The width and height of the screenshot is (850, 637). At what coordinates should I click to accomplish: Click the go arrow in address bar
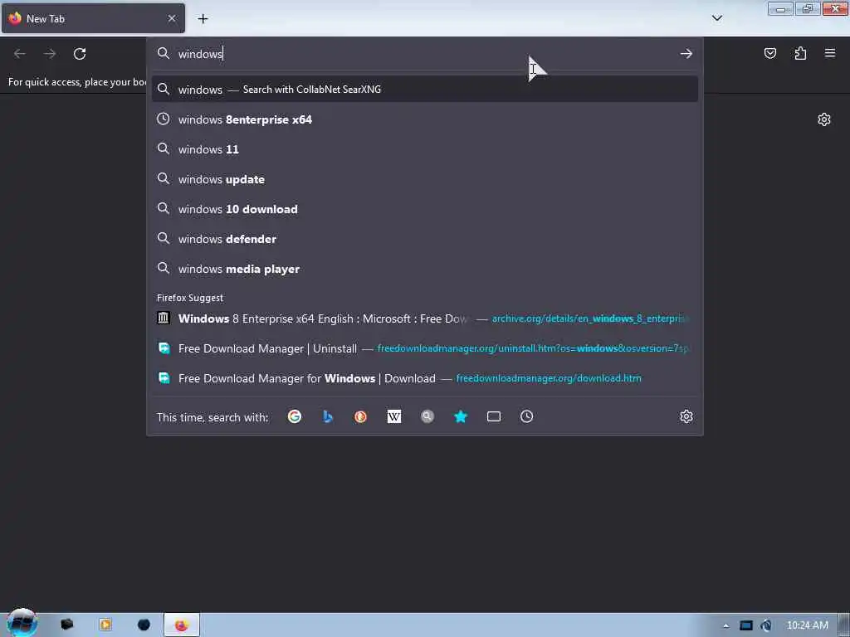686,54
